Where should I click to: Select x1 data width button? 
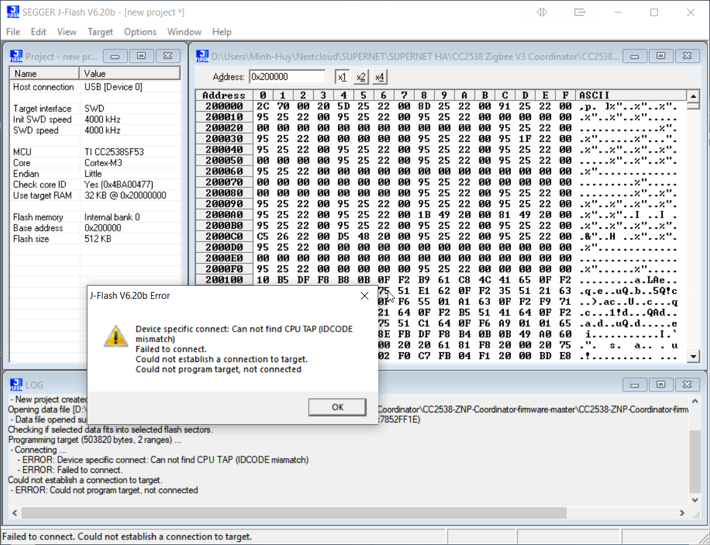pos(342,77)
